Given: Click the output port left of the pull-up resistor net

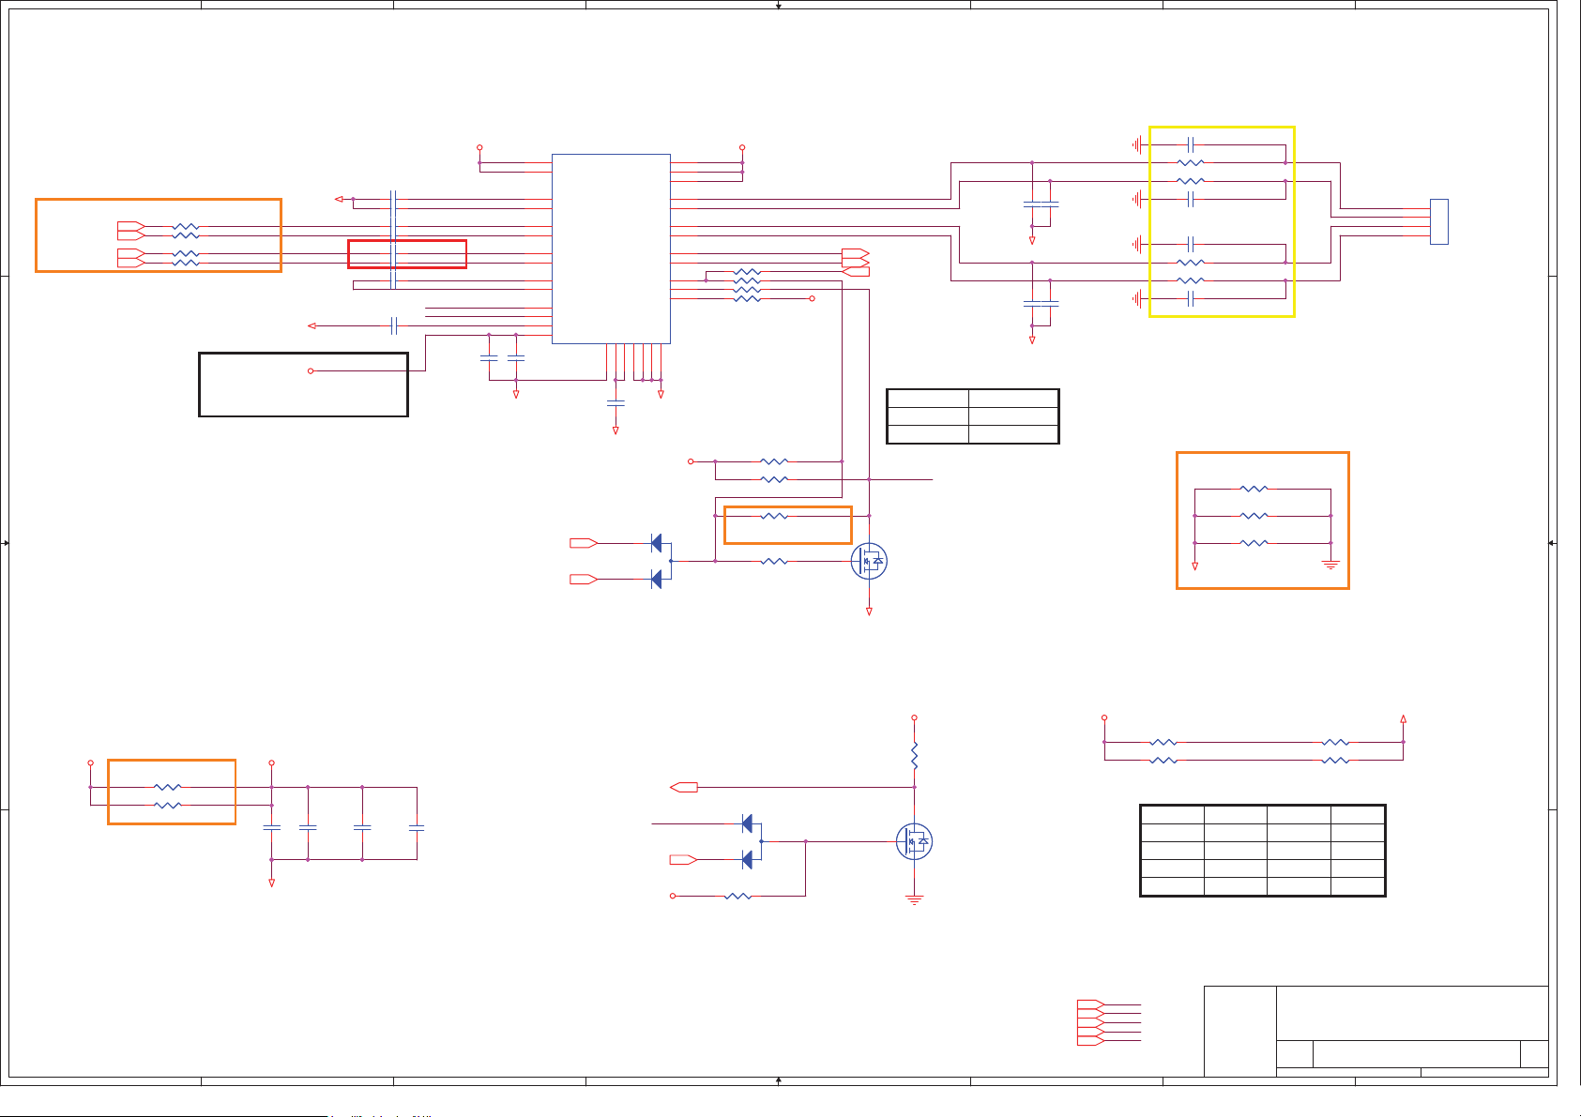Looking at the screenshot, I should (x=684, y=787).
